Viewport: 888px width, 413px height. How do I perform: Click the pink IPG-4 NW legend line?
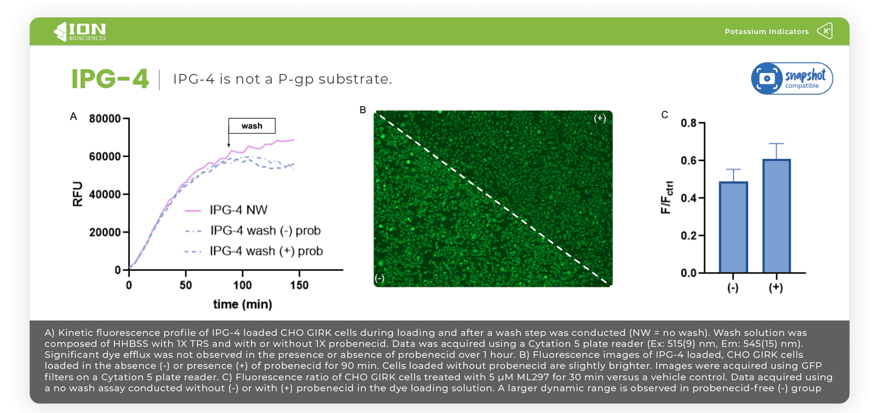pyautogui.click(x=194, y=211)
